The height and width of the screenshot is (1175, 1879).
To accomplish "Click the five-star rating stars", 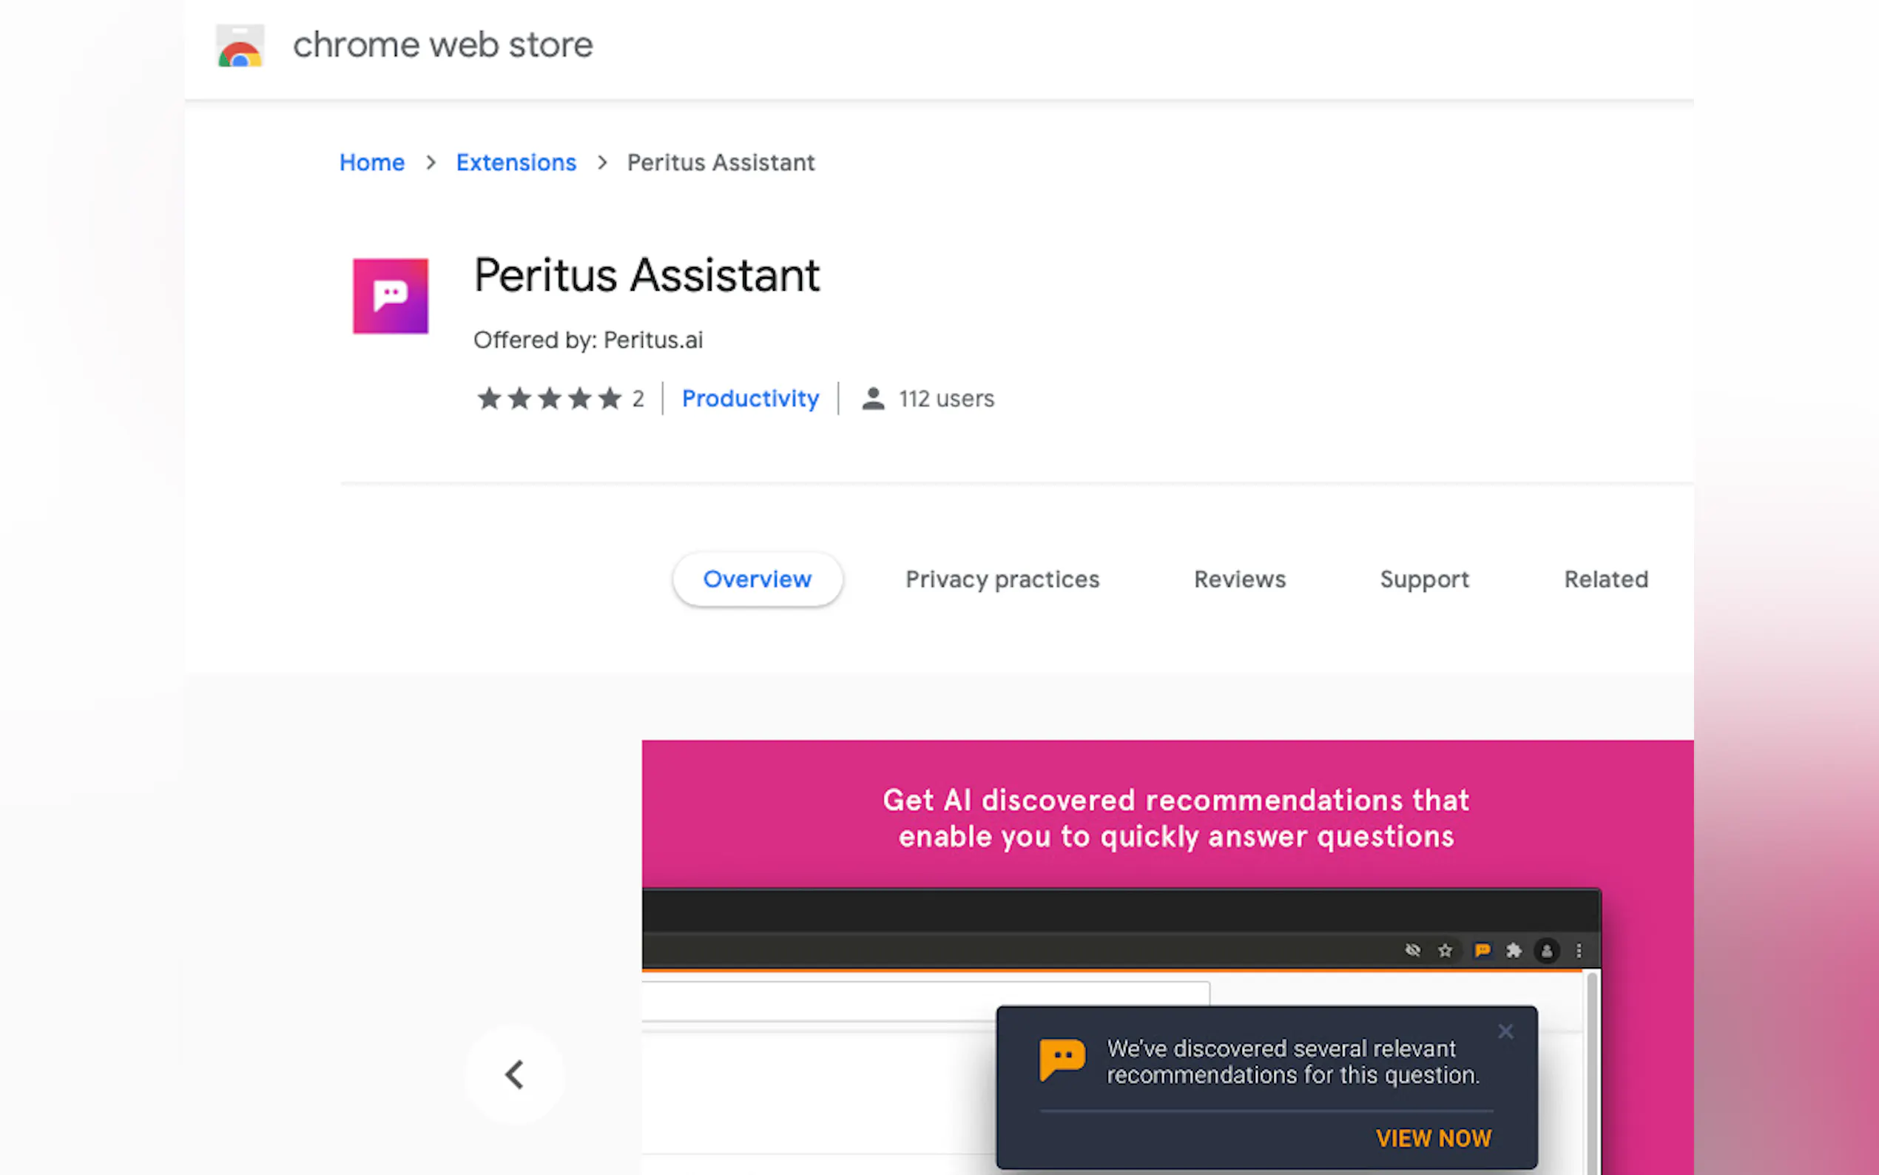I will (549, 399).
